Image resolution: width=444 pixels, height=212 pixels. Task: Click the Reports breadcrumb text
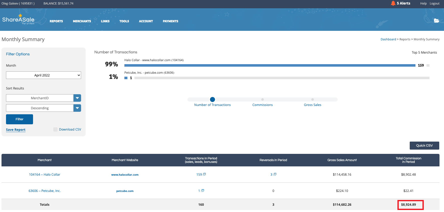point(405,39)
